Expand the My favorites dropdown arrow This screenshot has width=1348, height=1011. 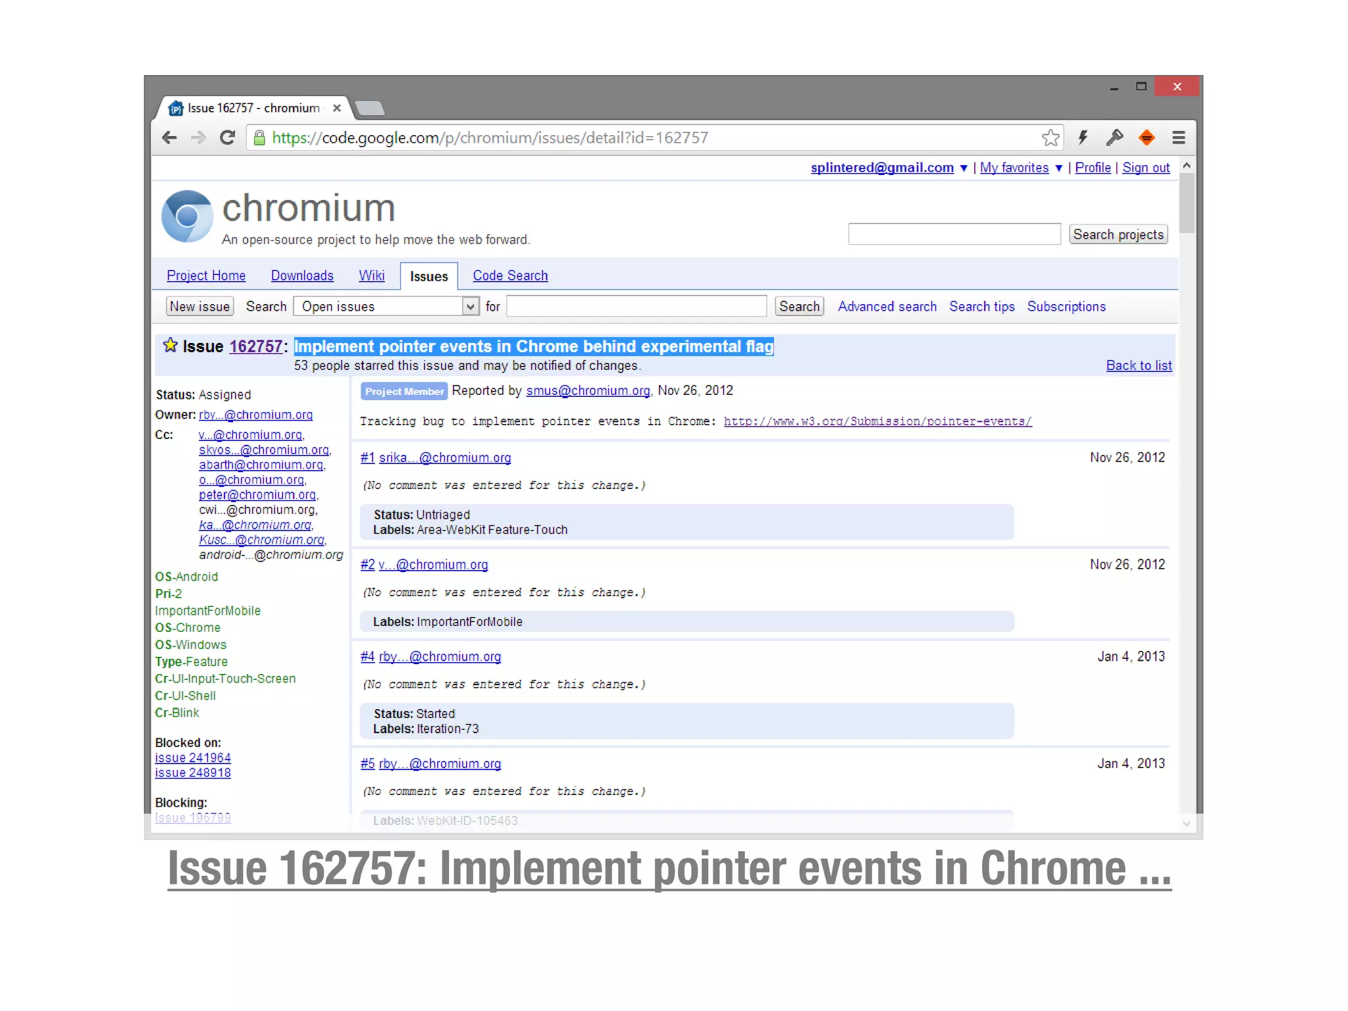[1058, 168]
